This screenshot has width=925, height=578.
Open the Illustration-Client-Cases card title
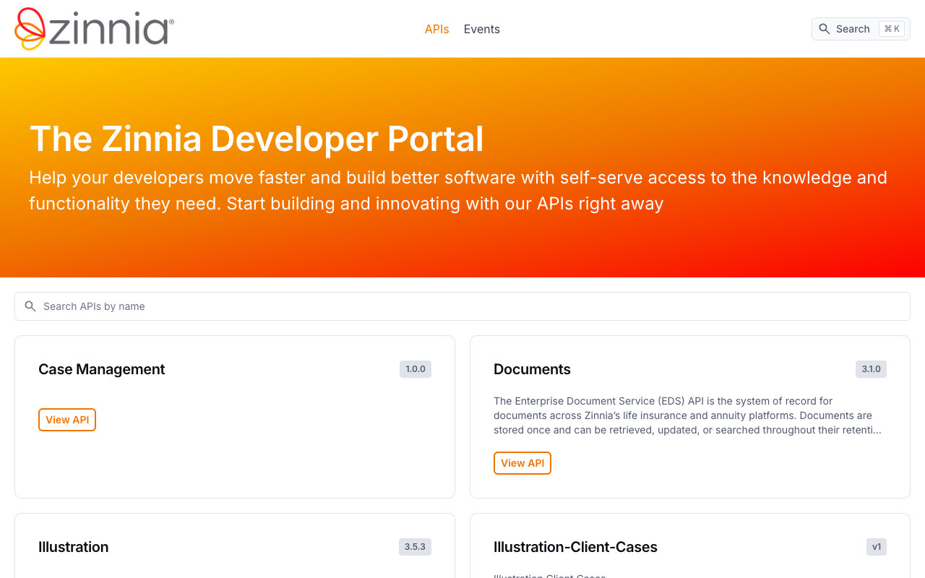575,547
